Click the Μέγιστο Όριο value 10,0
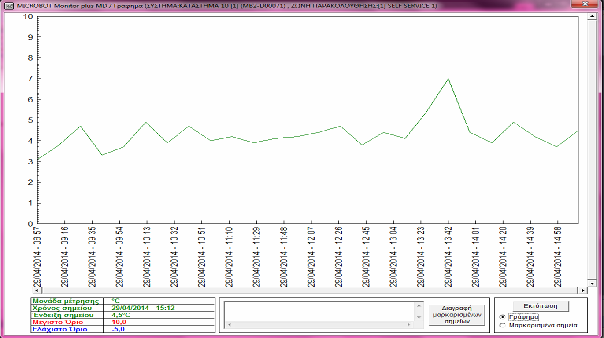Viewport: 604px width, 338px height. coord(119,322)
